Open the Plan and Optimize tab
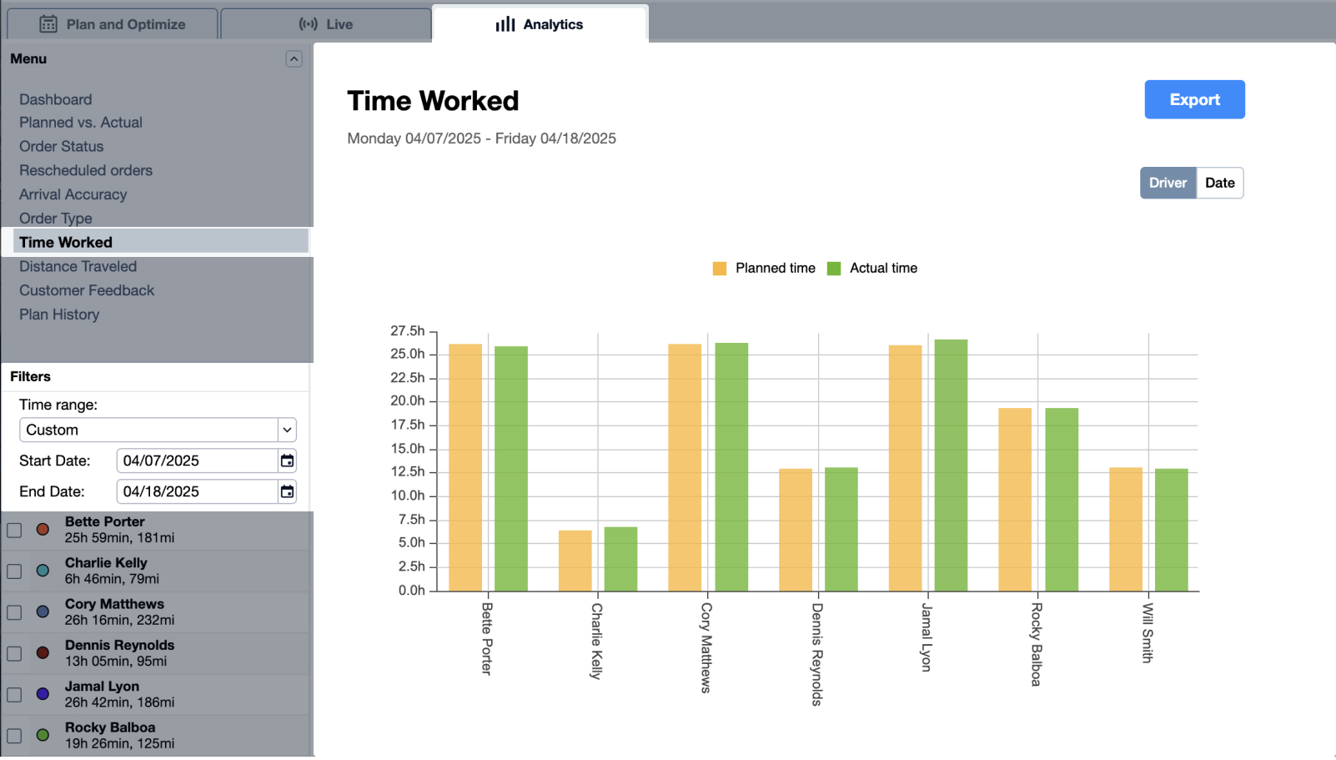Image resolution: width=1336 pixels, height=760 pixels. pos(113,23)
